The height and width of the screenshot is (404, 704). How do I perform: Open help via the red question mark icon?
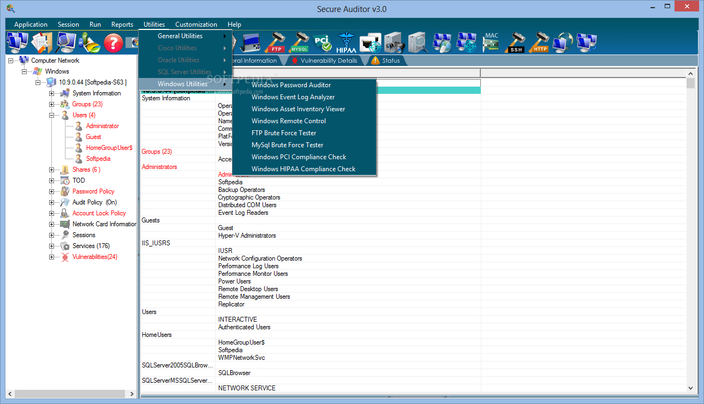pos(114,43)
